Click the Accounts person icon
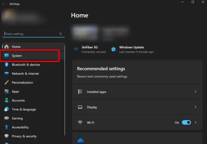Screen dimensions: 207x144 pyautogui.click(x=7, y=100)
